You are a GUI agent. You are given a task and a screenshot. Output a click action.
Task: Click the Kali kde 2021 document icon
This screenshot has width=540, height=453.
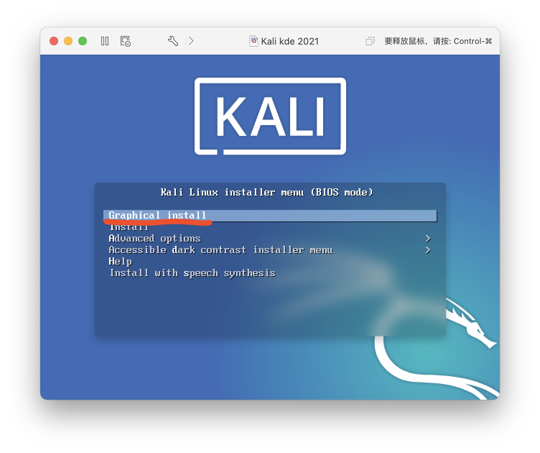pyautogui.click(x=254, y=41)
